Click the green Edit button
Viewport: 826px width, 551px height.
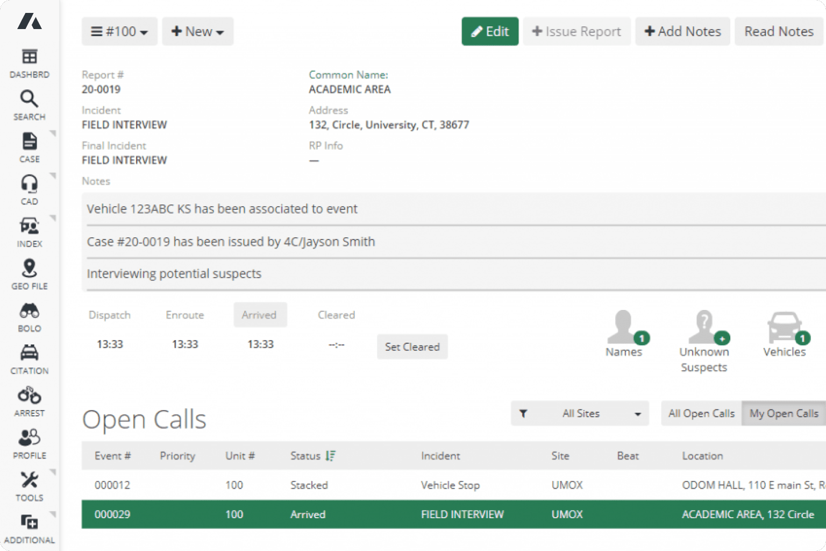(490, 32)
